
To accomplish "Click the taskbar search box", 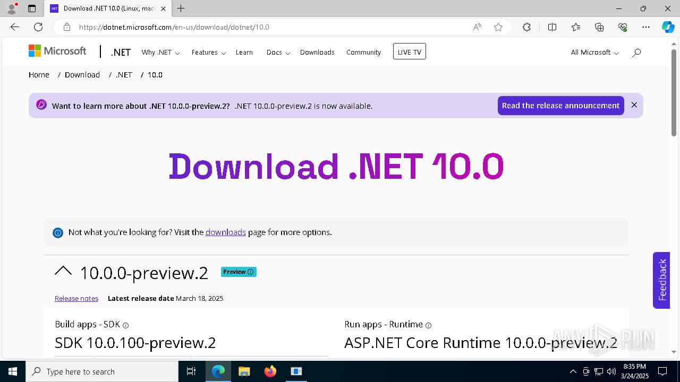I will click(x=102, y=371).
